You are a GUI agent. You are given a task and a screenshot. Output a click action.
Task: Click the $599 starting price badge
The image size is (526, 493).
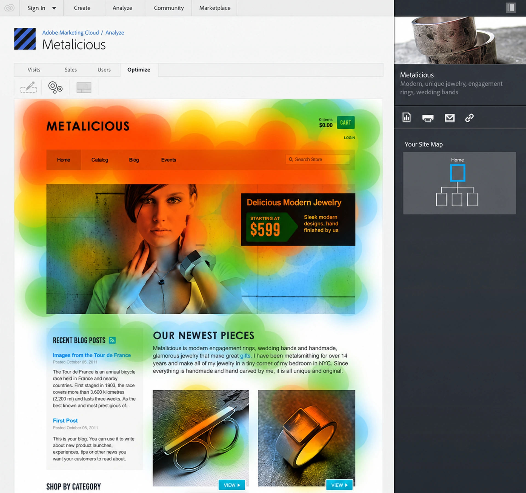tap(271, 227)
